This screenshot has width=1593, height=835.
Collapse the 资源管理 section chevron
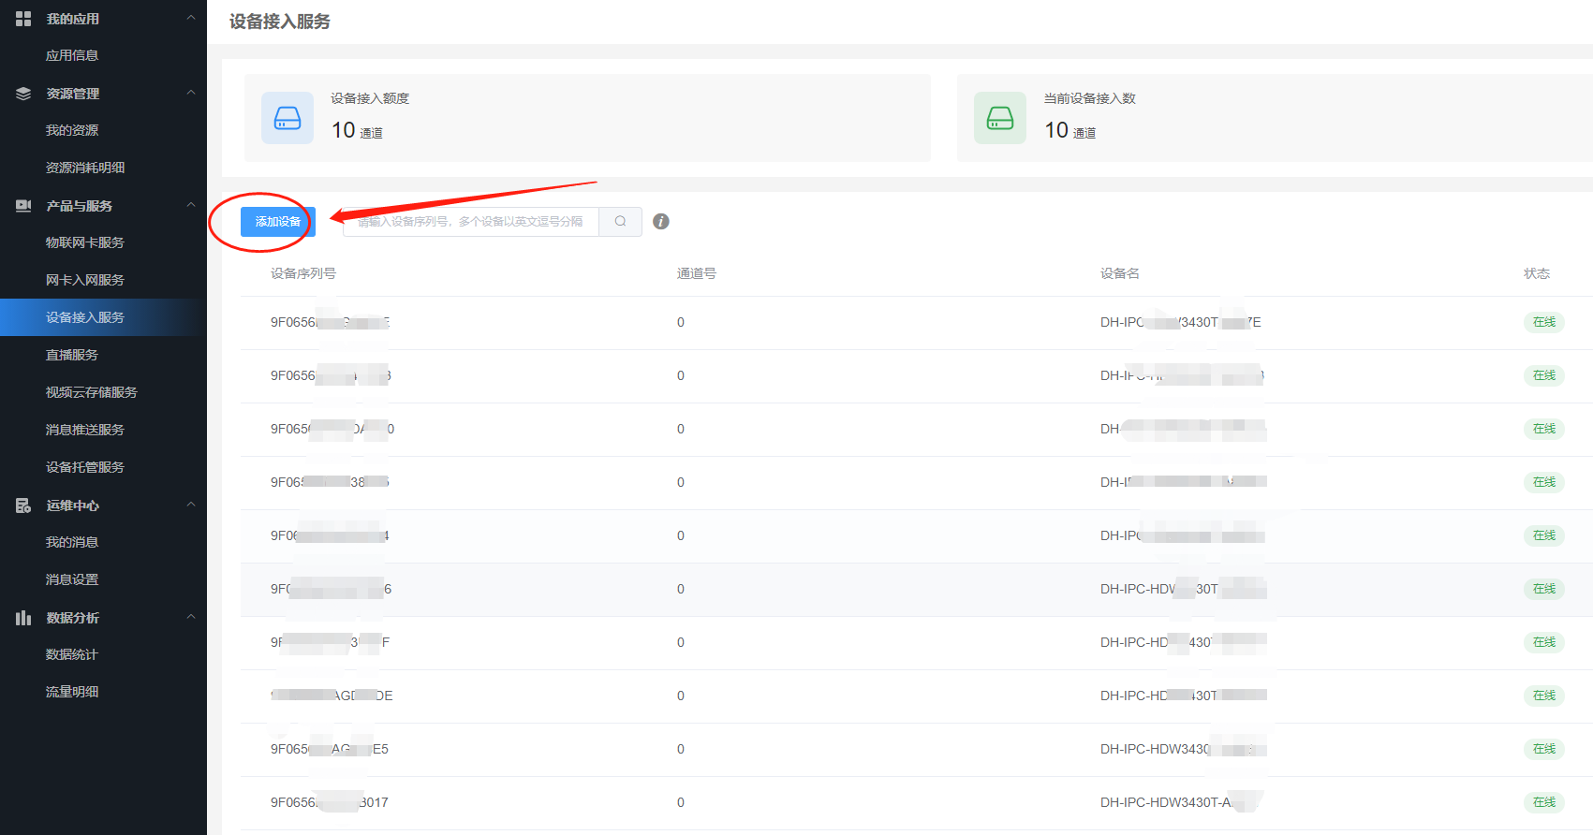point(191,93)
